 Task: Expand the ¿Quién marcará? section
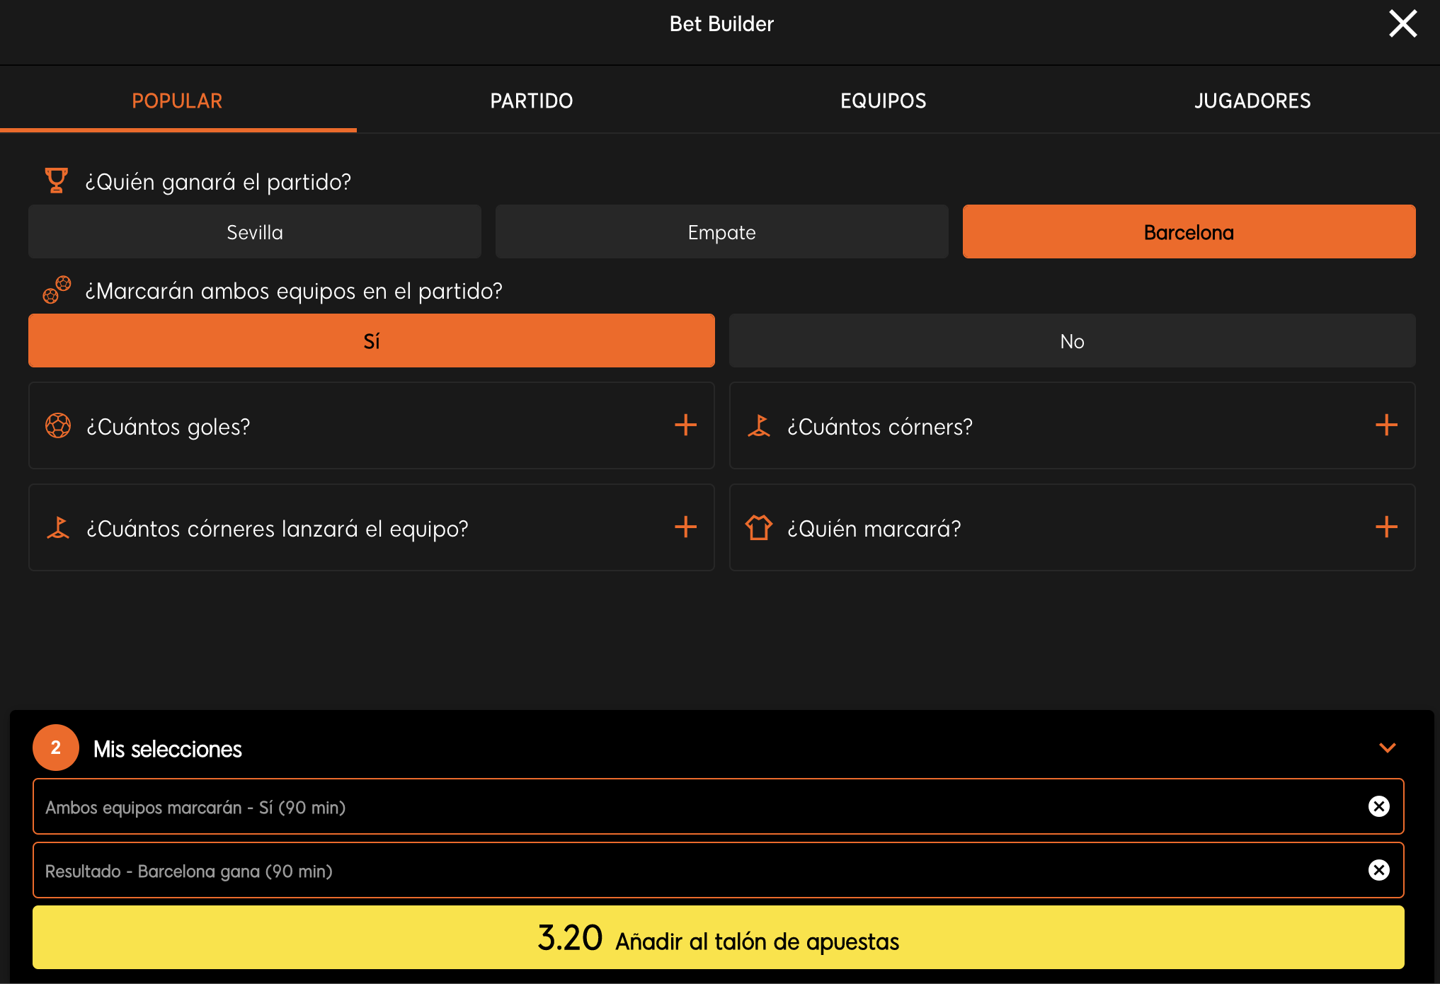tap(1073, 527)
